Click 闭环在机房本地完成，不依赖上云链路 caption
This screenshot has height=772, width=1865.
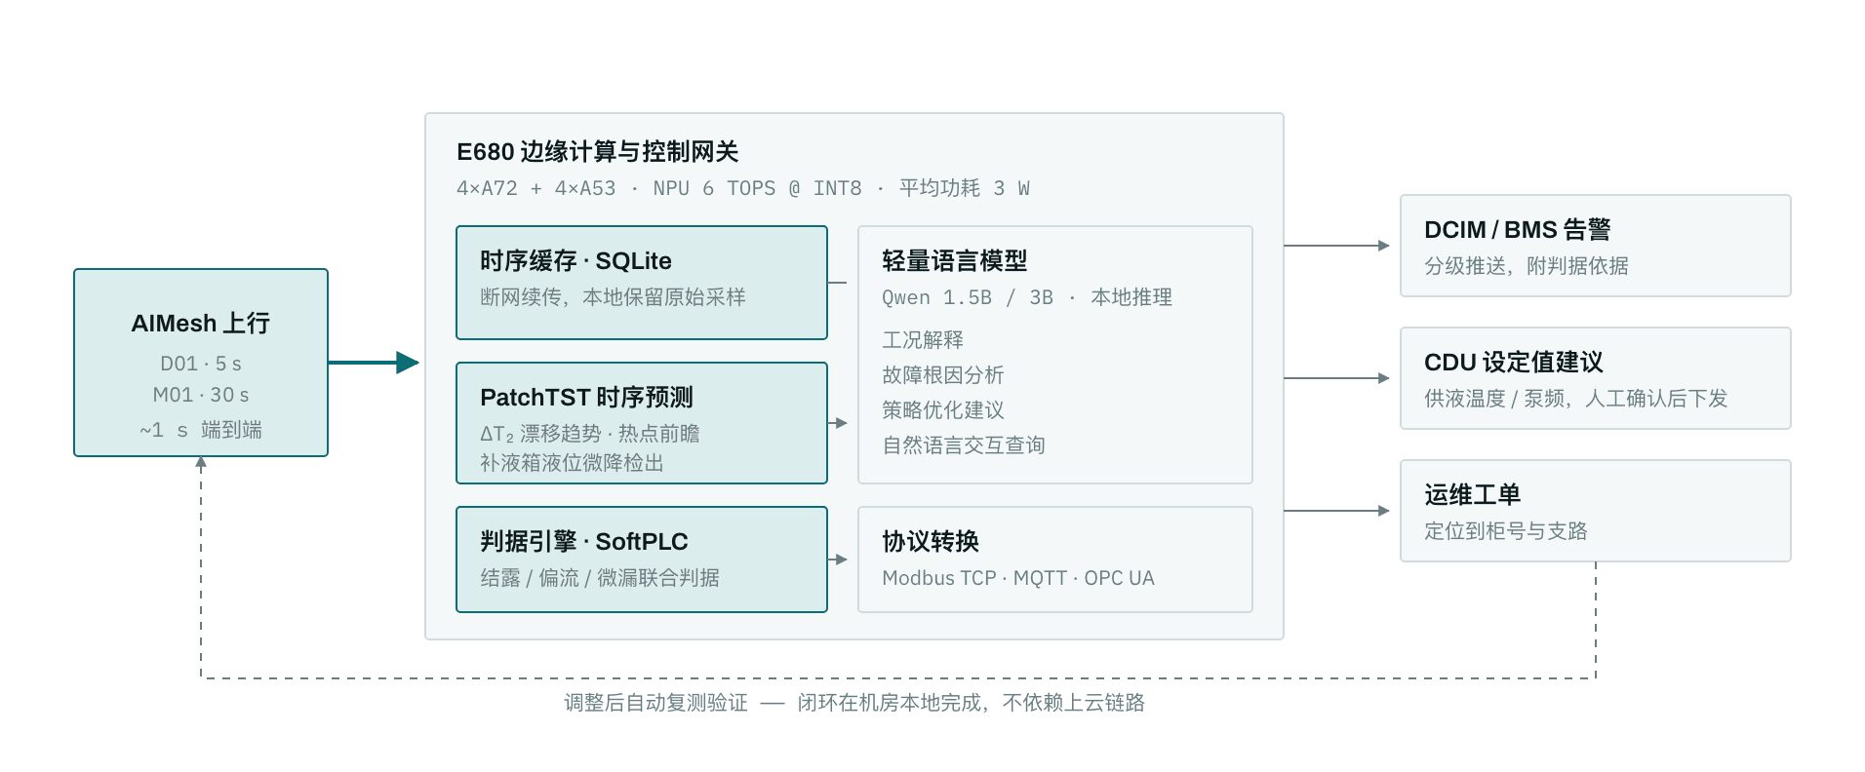click(x=972, y=703)
